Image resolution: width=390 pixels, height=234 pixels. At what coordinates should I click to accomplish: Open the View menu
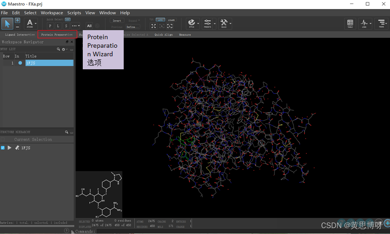[x=90, y=13]
